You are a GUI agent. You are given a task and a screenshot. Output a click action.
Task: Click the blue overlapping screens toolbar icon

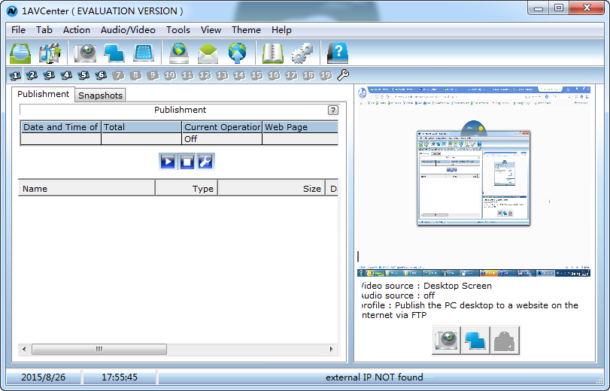pos(114,53)
